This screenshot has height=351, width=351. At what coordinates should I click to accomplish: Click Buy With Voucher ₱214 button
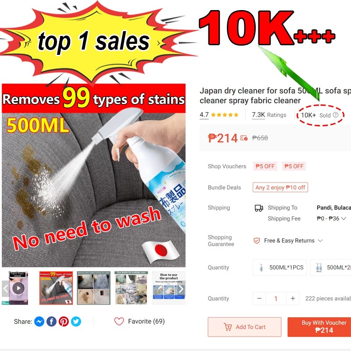click(319, 327)
